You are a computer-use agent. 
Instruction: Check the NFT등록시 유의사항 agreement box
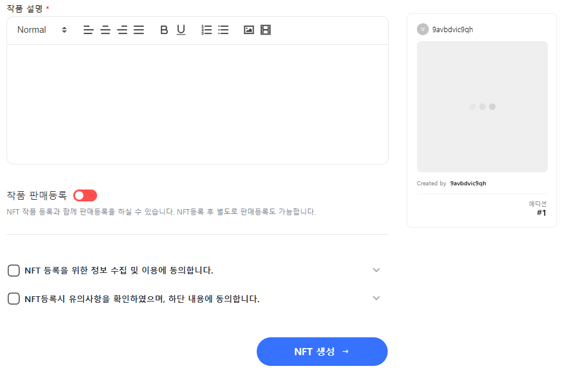[14, 299]
